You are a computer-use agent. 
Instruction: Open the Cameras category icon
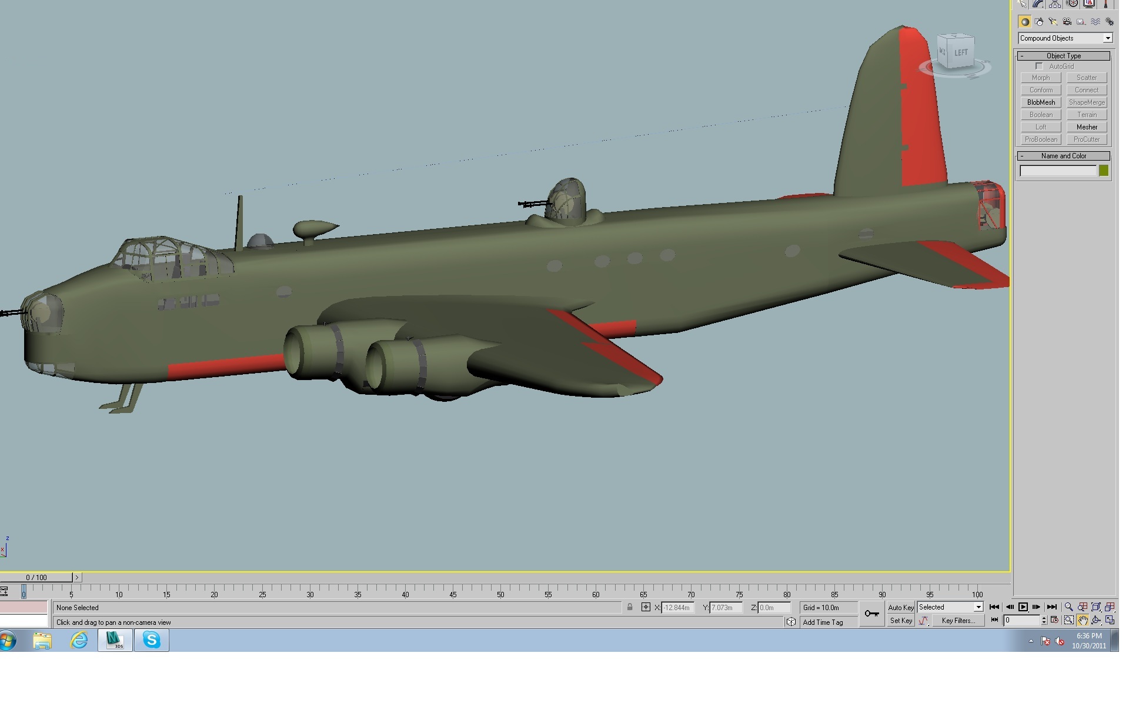tap(1067, 22)
